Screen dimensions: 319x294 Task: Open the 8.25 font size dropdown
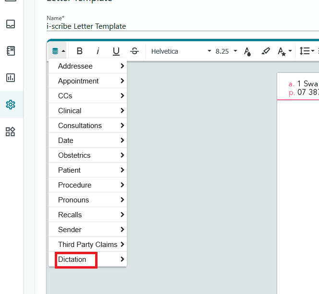tap(226, 51)
